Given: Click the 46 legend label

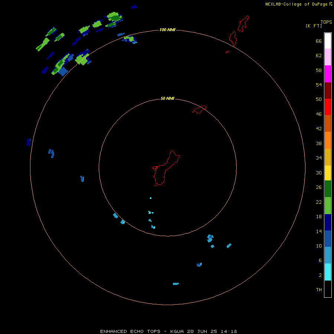Looking at the screenshot, I should point(319,114).
